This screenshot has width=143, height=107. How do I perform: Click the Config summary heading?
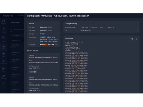[71, 24]
